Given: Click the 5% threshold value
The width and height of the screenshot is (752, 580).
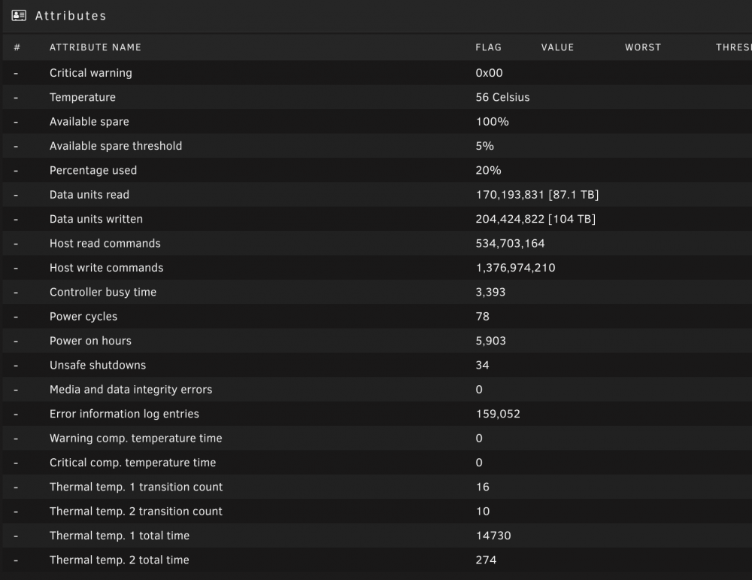Looking at the screenshot, I should [x=484, y=146].
